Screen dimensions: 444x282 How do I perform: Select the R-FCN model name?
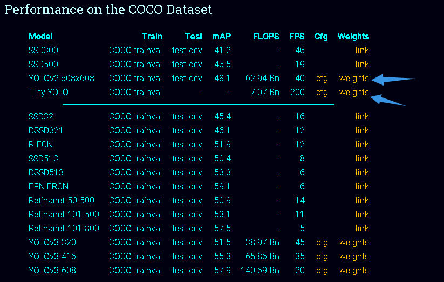[41, 144]
